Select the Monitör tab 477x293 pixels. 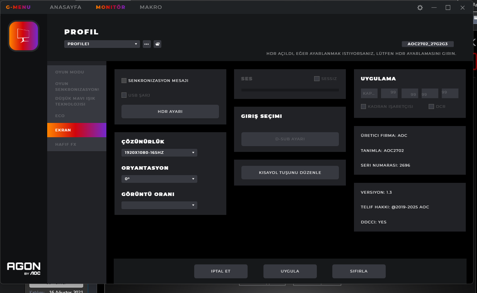(x=111, y=7)
